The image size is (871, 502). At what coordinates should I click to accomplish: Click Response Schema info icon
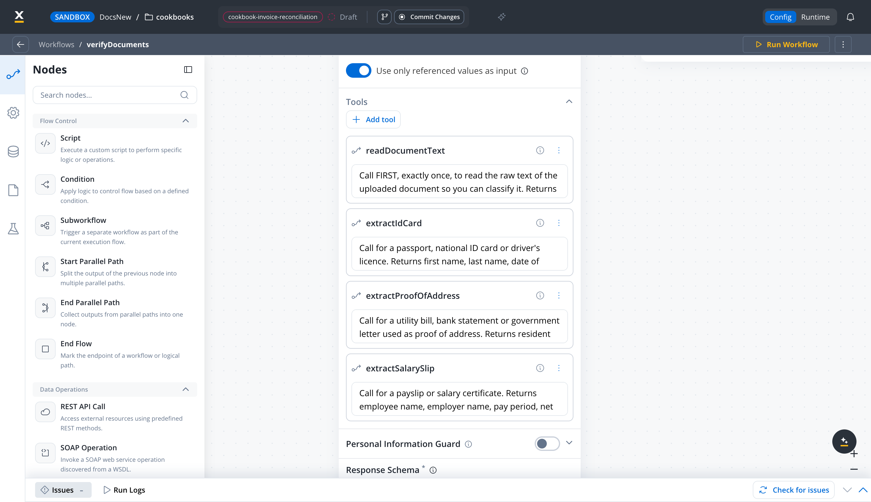[433, 470]
